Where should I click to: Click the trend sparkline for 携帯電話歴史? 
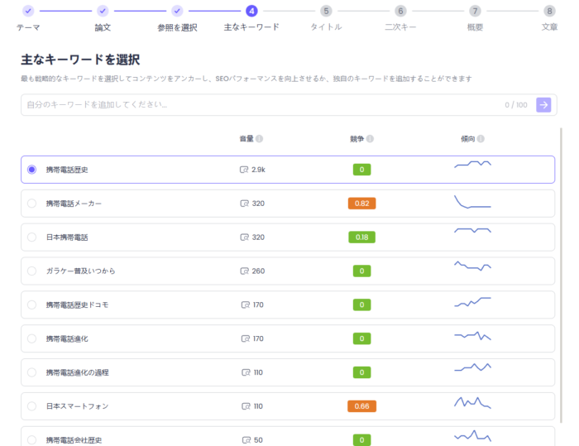click(x=472, y=164)
